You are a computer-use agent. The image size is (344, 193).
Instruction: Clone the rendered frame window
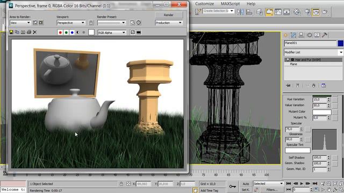(23, 32)
